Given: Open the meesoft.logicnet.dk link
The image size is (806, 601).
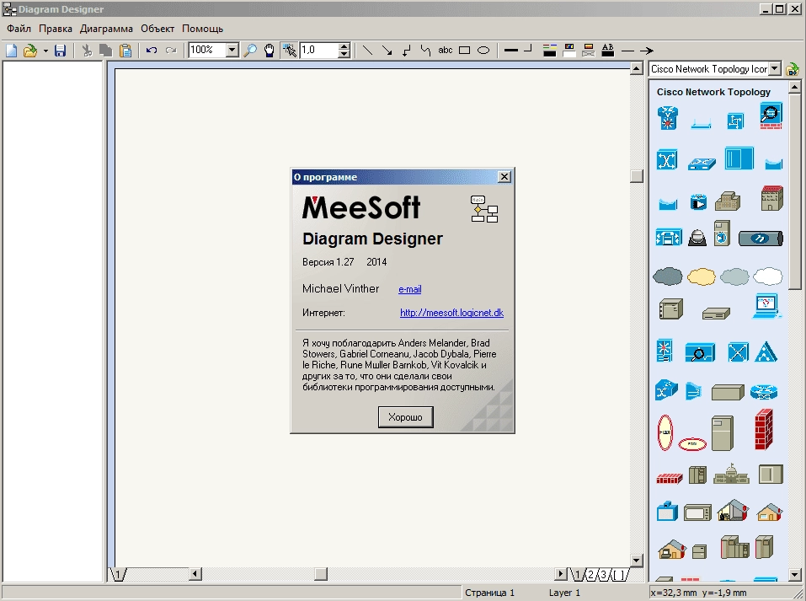Looking at the screenshot, I should tap(451, 313).
